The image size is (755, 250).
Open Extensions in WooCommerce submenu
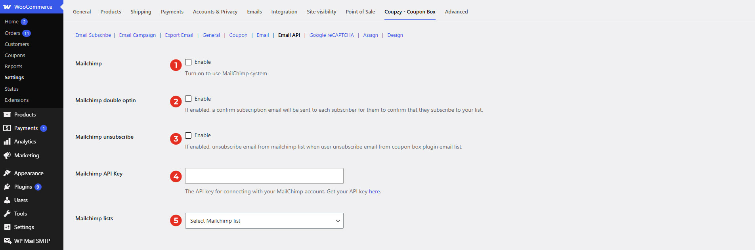point(17,100)
